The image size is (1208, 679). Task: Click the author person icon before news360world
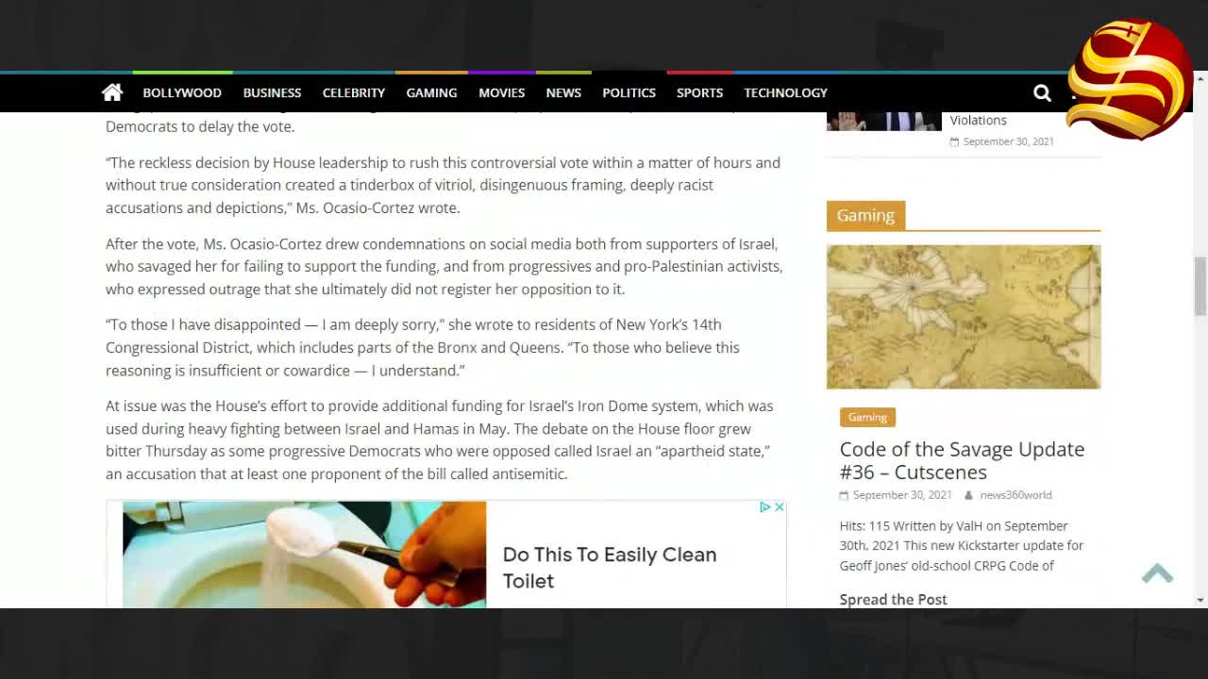point(969,495)
